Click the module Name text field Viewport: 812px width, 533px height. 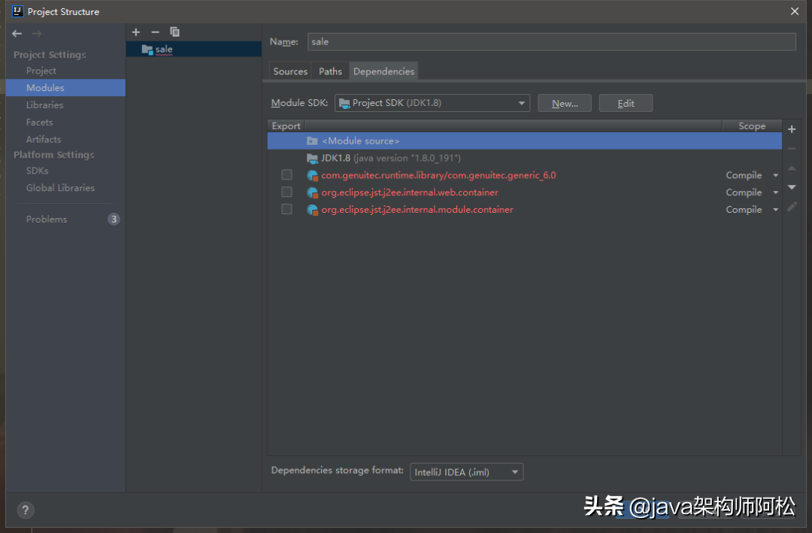[551, 42]
